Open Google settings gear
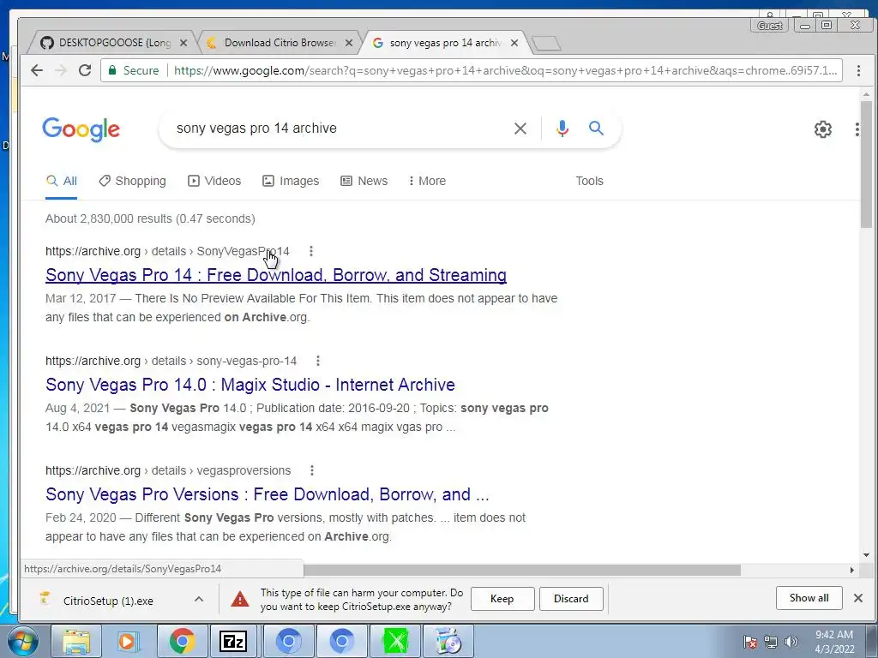The image size is (878, 658). pos(822,129)
